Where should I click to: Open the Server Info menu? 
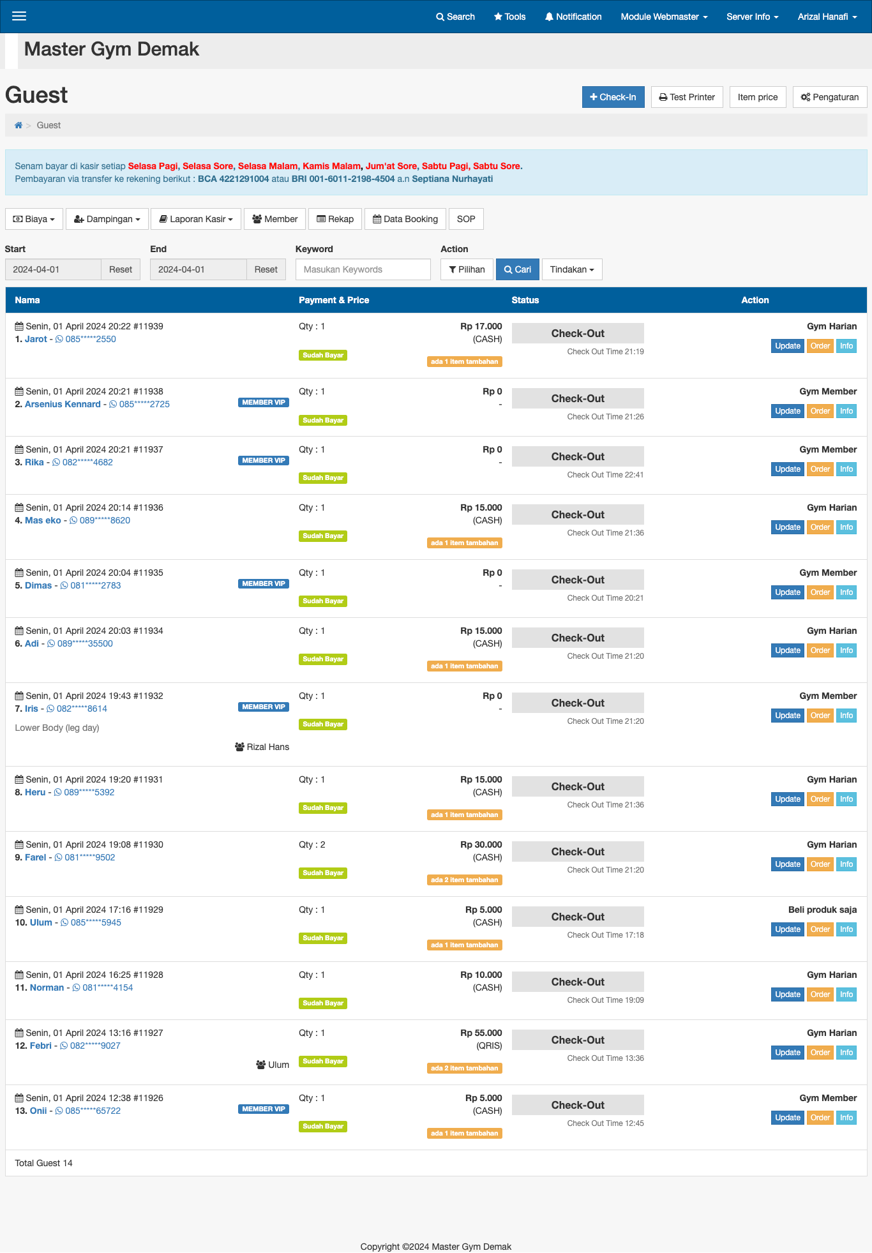click(x=752, y=17)
